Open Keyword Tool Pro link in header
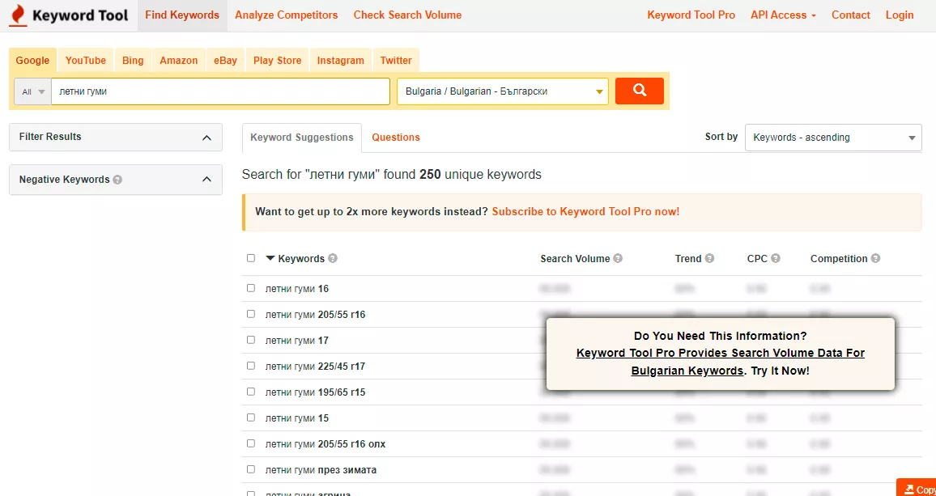This screenshot has width=936, height=496. pos(691,15)
